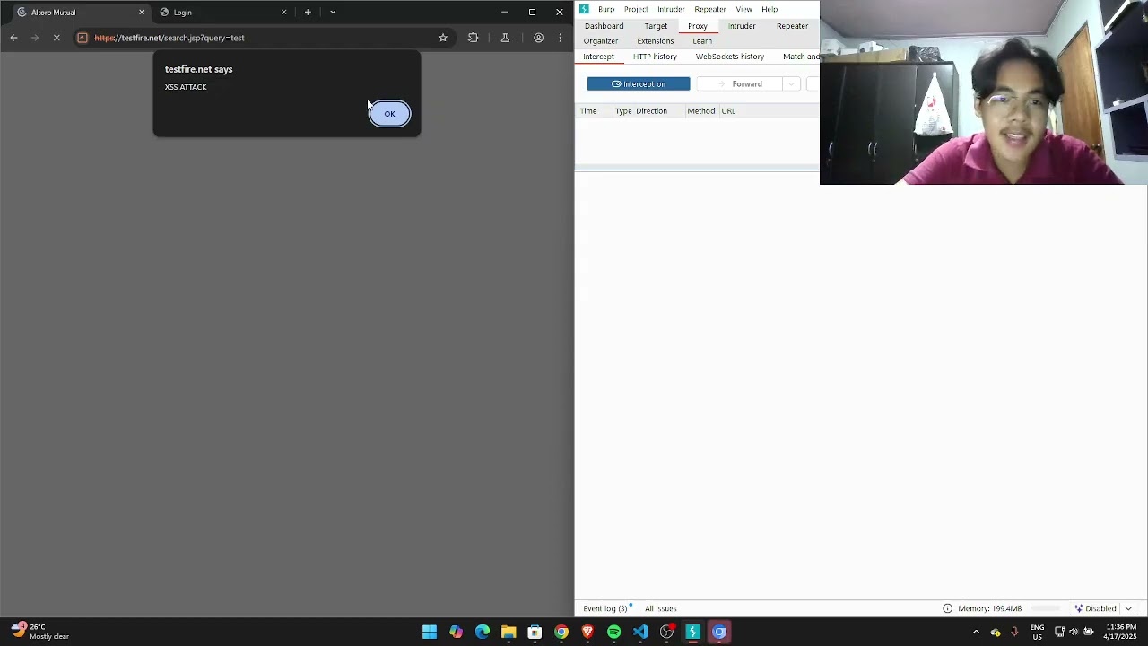1148x646 pixels.
Task: Switch to Burp Suite on the taskbar
Action: 692,633
